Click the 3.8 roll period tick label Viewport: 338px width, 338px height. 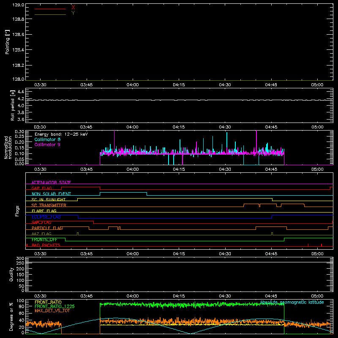coord(21,112)
